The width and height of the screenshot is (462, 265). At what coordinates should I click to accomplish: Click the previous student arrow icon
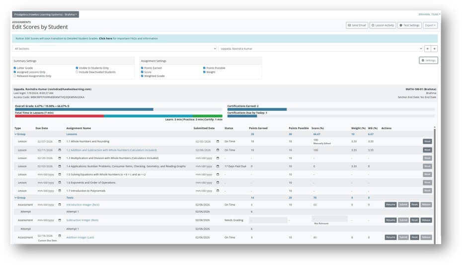coord(428,49)
